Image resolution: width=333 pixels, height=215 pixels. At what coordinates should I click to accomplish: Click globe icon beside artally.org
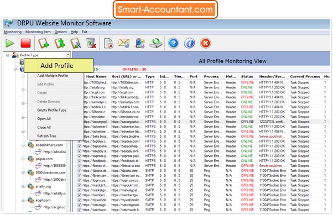(30, 186)
